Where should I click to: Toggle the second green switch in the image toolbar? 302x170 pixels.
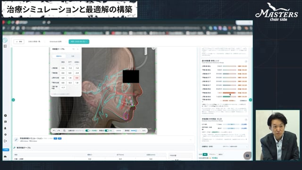coord(107,131)
